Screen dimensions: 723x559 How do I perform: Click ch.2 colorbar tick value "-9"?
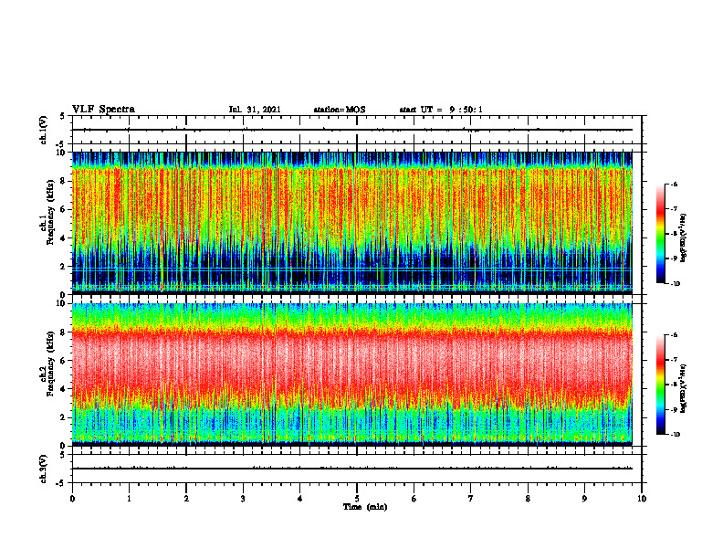point(674,409)
